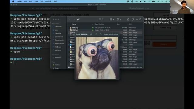Go forward in the Finder gif window

tap(74, 19)
